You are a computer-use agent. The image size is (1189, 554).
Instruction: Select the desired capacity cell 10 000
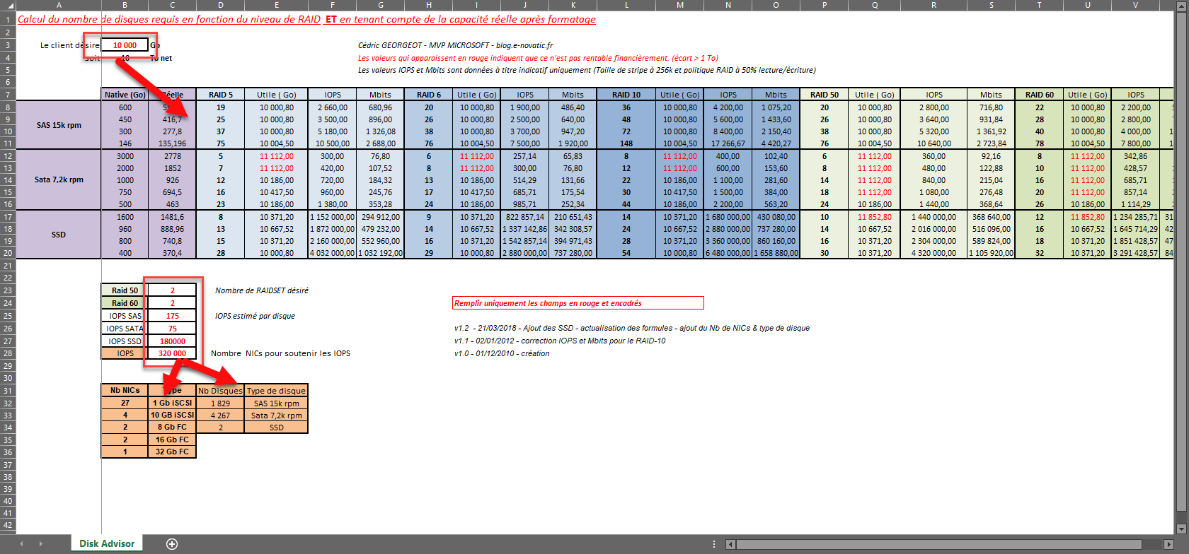click(125, 45)
